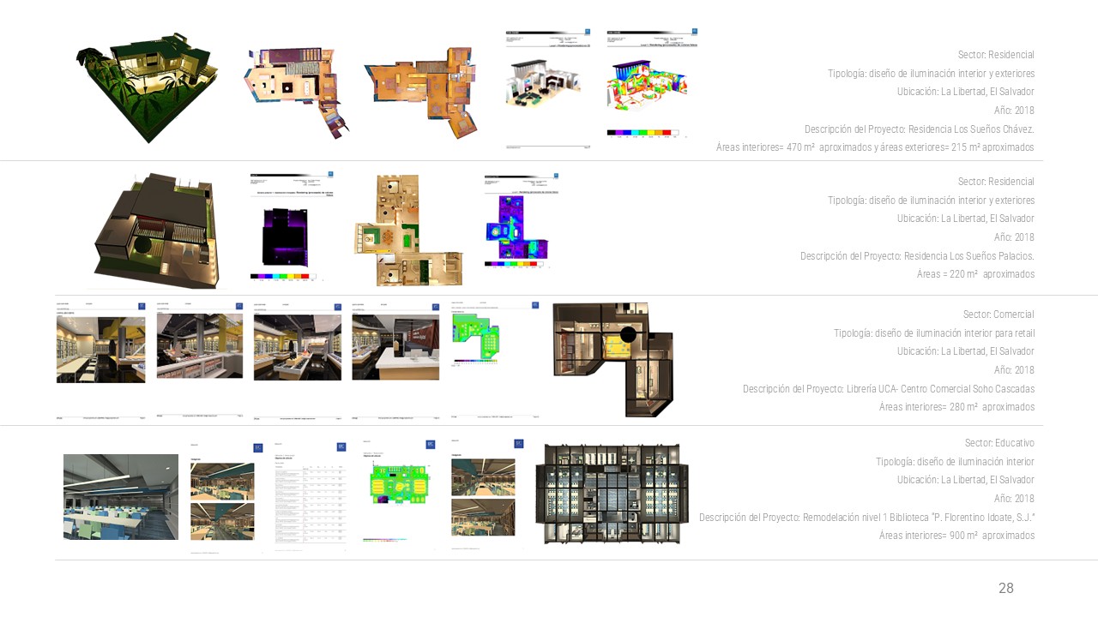This screenshot has height=617, width=1098.
Task: Click the blue logo on the white 3D interior report page
Action: pyautogui.click(x=587, y=33)
